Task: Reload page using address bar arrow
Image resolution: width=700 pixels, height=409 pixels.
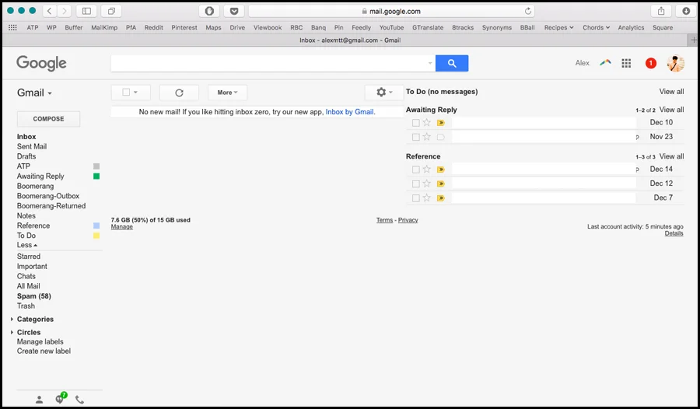Action: point(527,11)
